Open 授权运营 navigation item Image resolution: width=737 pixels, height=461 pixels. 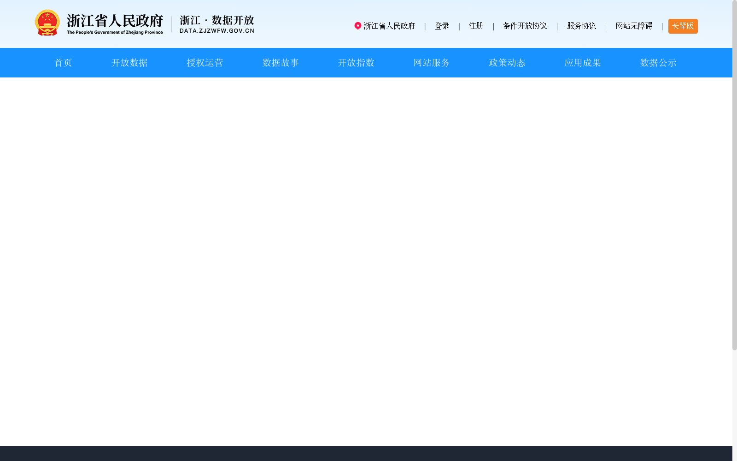pos(205,63)
